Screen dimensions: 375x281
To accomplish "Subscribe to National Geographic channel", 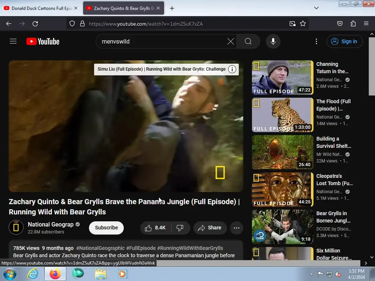I will tap(106, 228).
